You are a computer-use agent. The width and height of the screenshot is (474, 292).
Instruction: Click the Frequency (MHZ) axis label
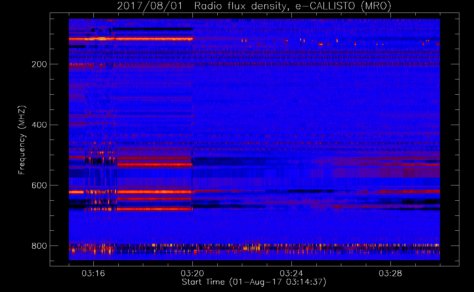22,140
